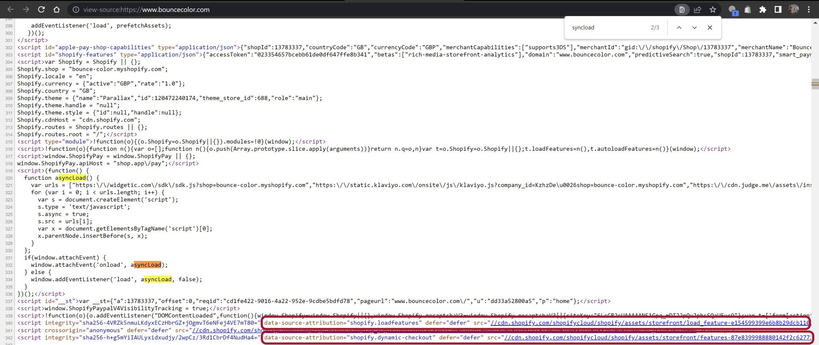Click the 'if(window.attachEvent)' line

point(65,258)
